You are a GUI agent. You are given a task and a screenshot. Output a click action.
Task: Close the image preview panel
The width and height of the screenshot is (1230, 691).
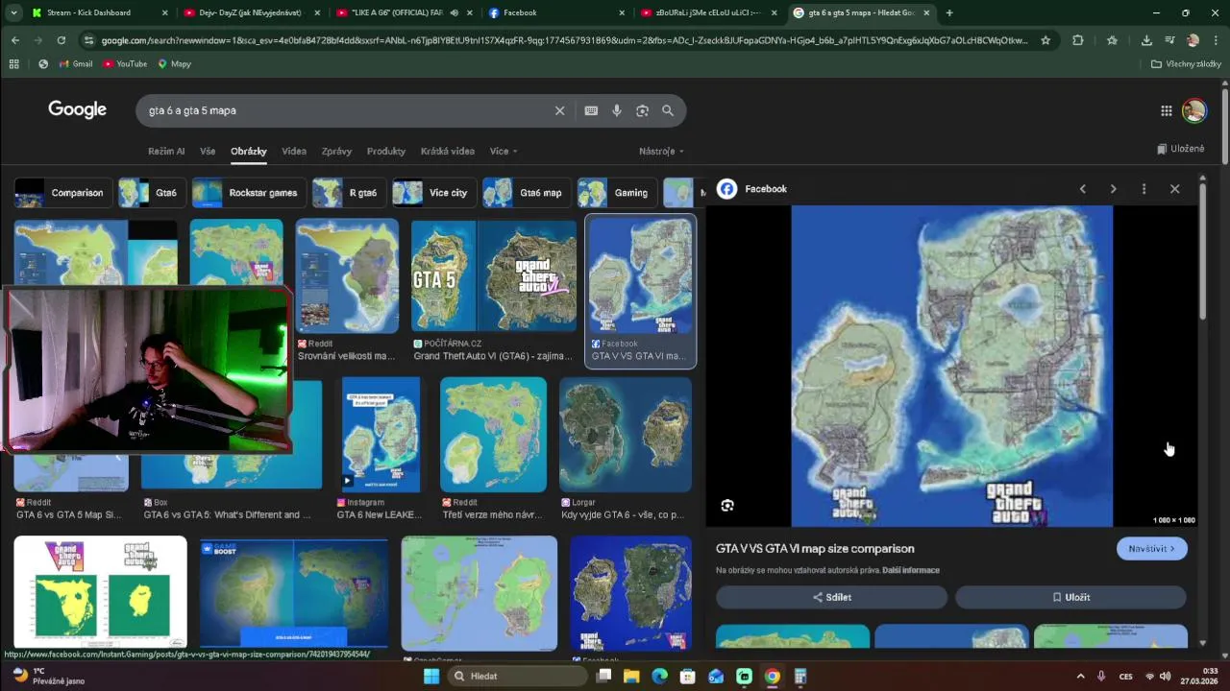[1174, 189]
